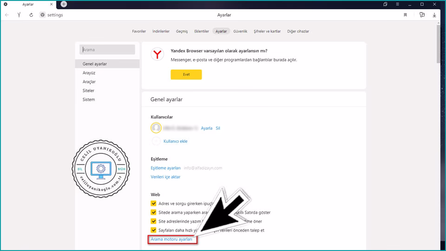The height and width of the screenshot is (251, 446).
Task: Open the collections icon beside downloads
Action: [x=422, y=15]
